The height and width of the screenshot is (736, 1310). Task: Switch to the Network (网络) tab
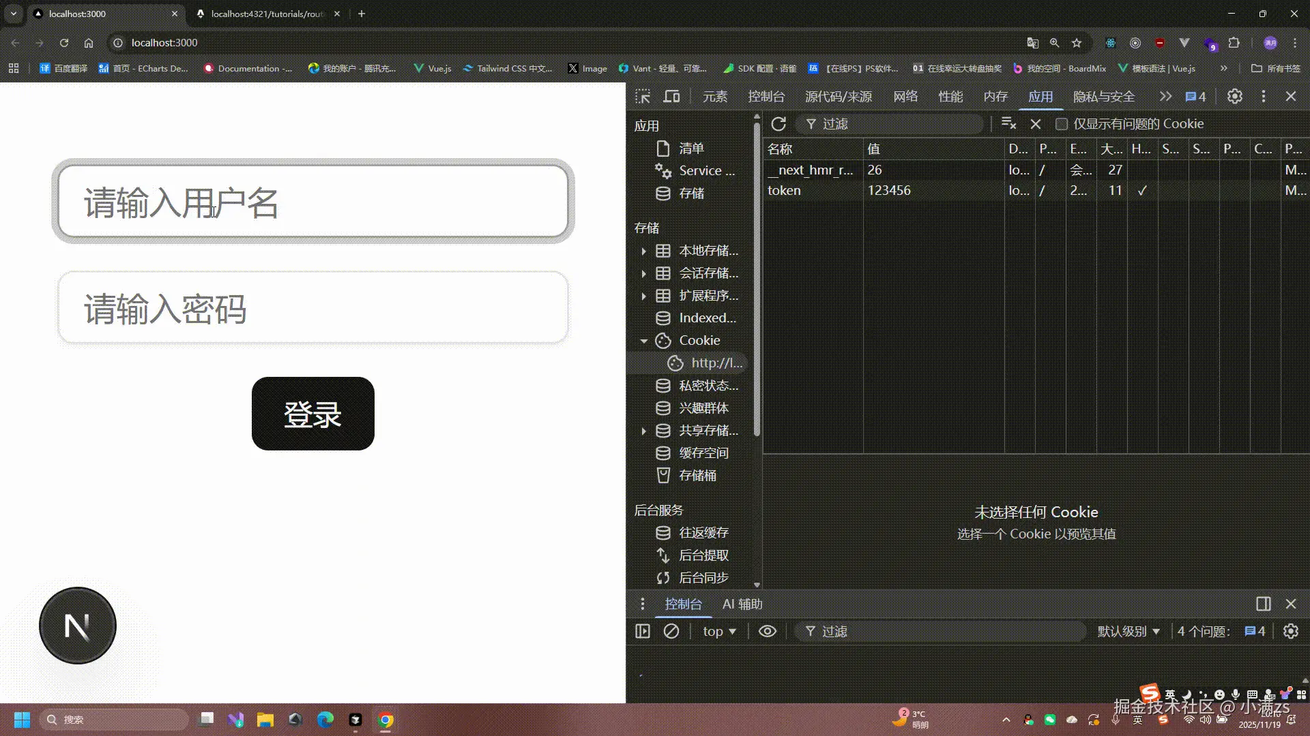(x=905, y=96)
